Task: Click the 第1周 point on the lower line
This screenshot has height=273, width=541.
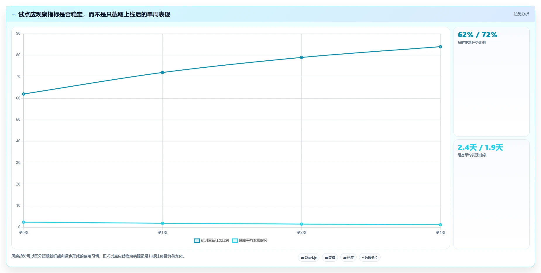Action: coord(162,223)
